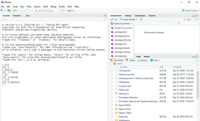Check the box for Eigene Bilder folder

(x=111, y=105)
